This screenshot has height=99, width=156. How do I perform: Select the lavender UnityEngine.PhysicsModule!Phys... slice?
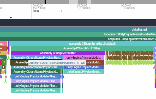(36, 81)
